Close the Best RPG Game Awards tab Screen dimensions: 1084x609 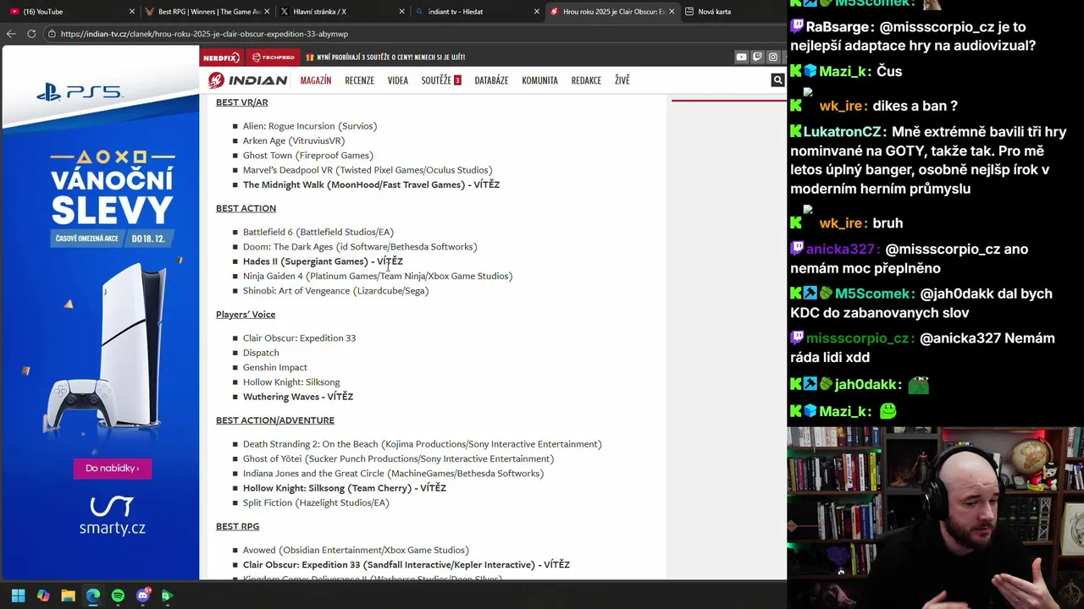click(267, 12)
